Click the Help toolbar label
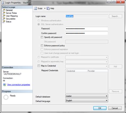Viewport: 126px width, 113px height. coord(52,9)
